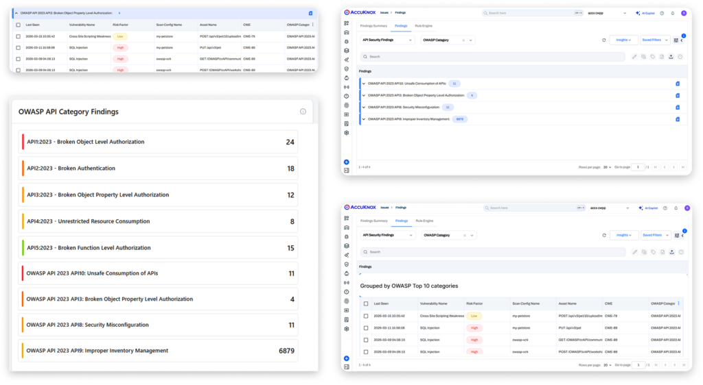Click Go to page input in lower window
The height and width of the screenshot is (385, 703).
638,365
